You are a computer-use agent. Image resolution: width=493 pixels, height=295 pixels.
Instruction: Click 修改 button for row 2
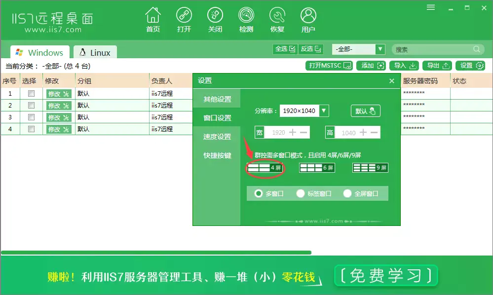pyautogui.click(x=59, y=106)
